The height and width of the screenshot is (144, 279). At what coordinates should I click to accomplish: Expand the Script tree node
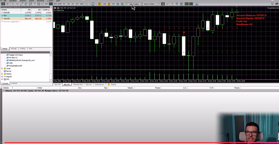click(2, 68)
